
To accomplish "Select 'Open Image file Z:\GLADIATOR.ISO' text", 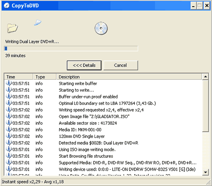I will 94,116.
